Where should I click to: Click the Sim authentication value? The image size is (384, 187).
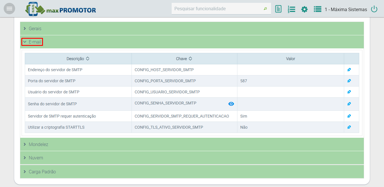pyautogui.click(x=244, y=116)
